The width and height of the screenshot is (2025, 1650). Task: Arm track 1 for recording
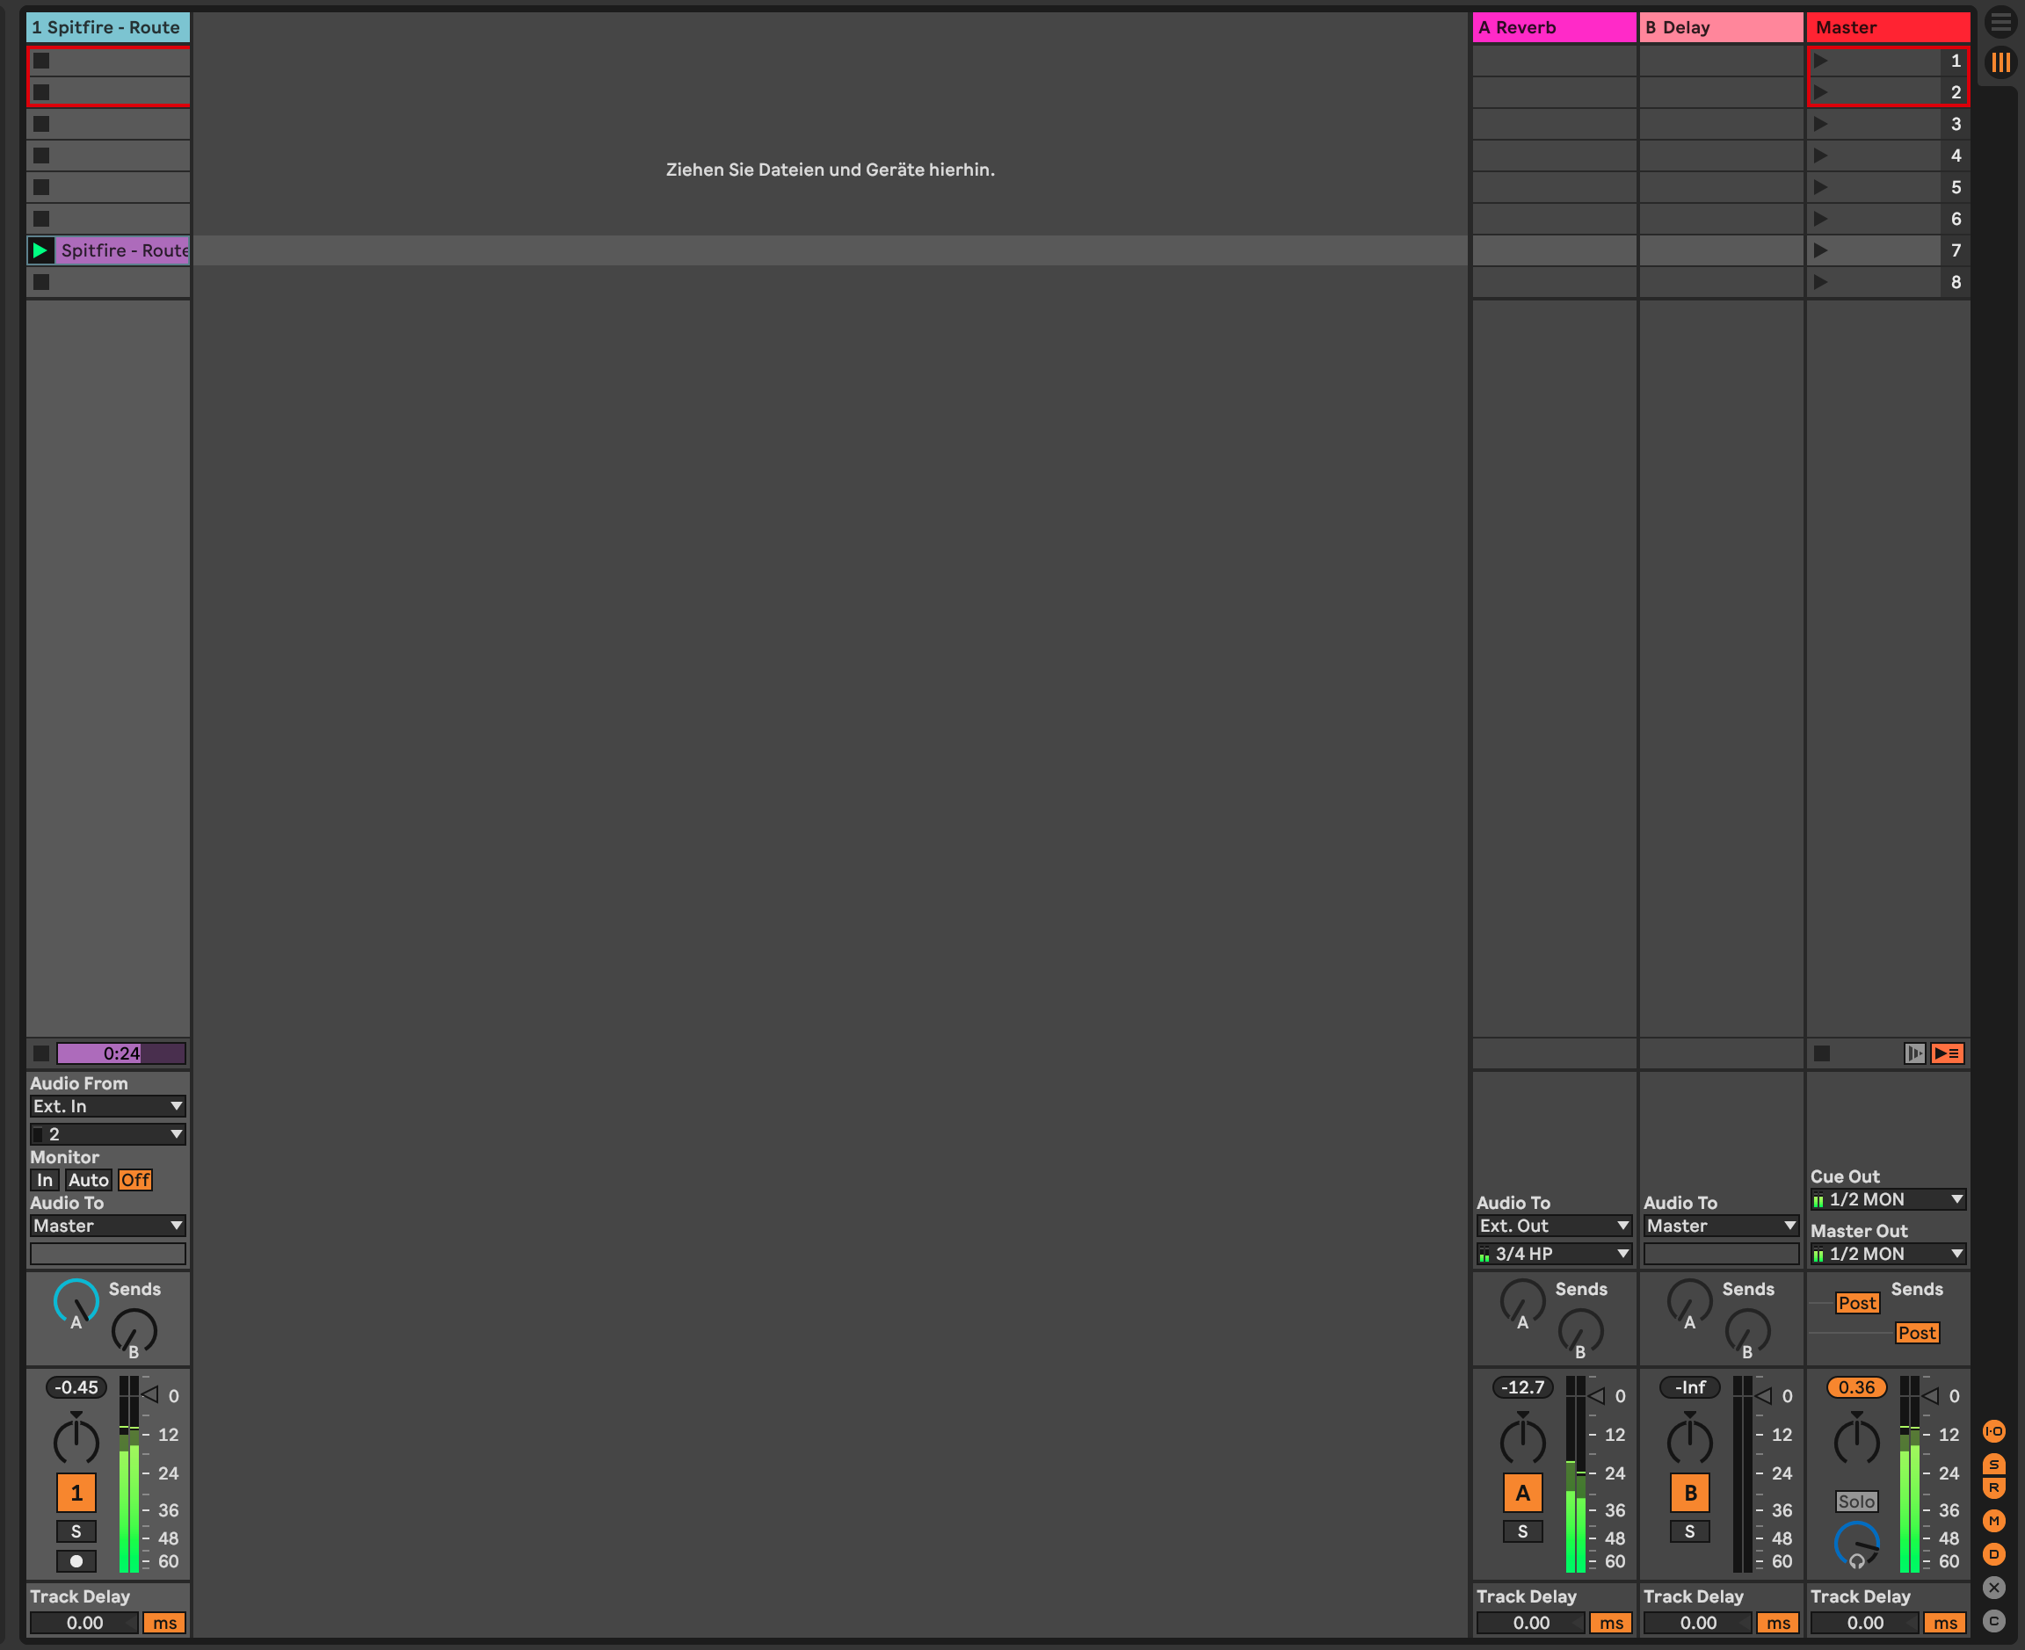coord(76,1560)
